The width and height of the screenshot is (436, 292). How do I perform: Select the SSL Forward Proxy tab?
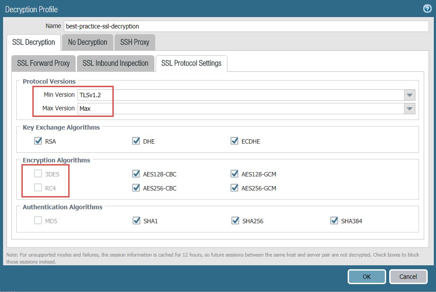click(x=43, y=63)
